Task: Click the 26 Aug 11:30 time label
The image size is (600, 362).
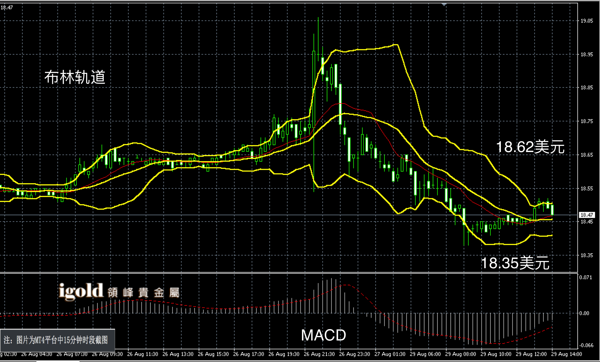Action: pos(142,354)
